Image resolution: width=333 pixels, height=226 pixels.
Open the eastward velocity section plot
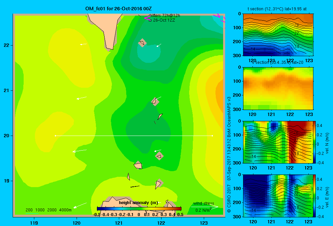coord(278,196)
